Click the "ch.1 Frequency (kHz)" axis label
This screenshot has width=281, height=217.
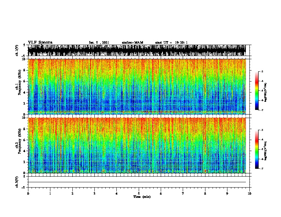coord(18,82)
